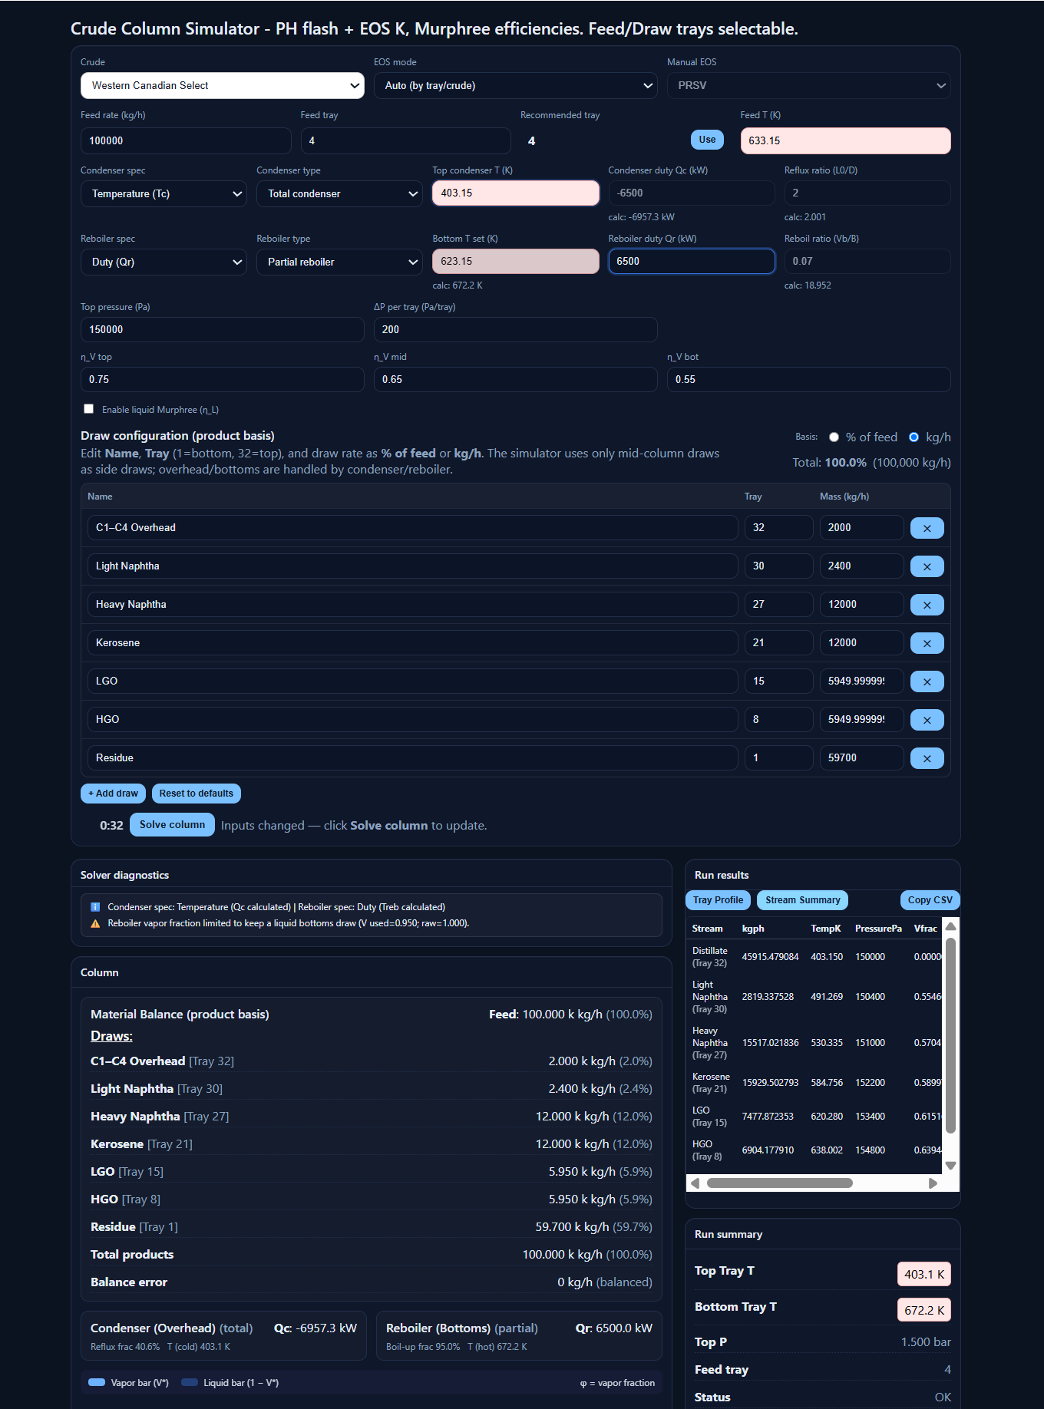
Task: Click Light Naphtha mass 2400 field
Action: point(861,566)
